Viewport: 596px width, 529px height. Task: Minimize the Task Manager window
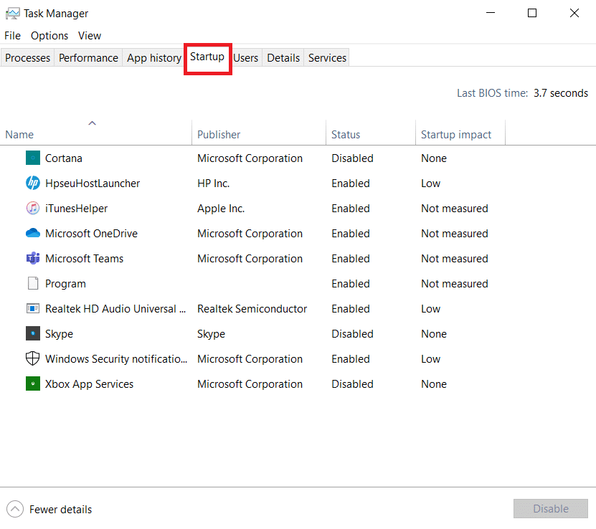[x=491, y=13]
